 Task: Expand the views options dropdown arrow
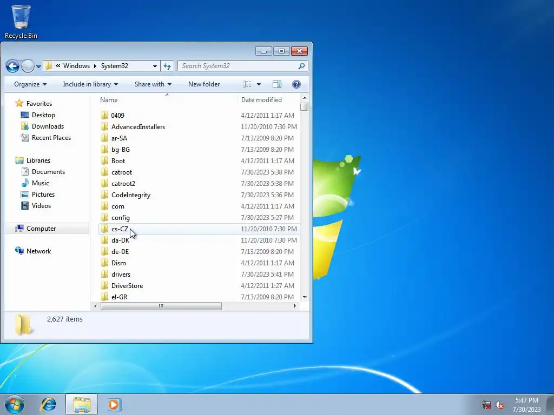[x=259, y=84]
